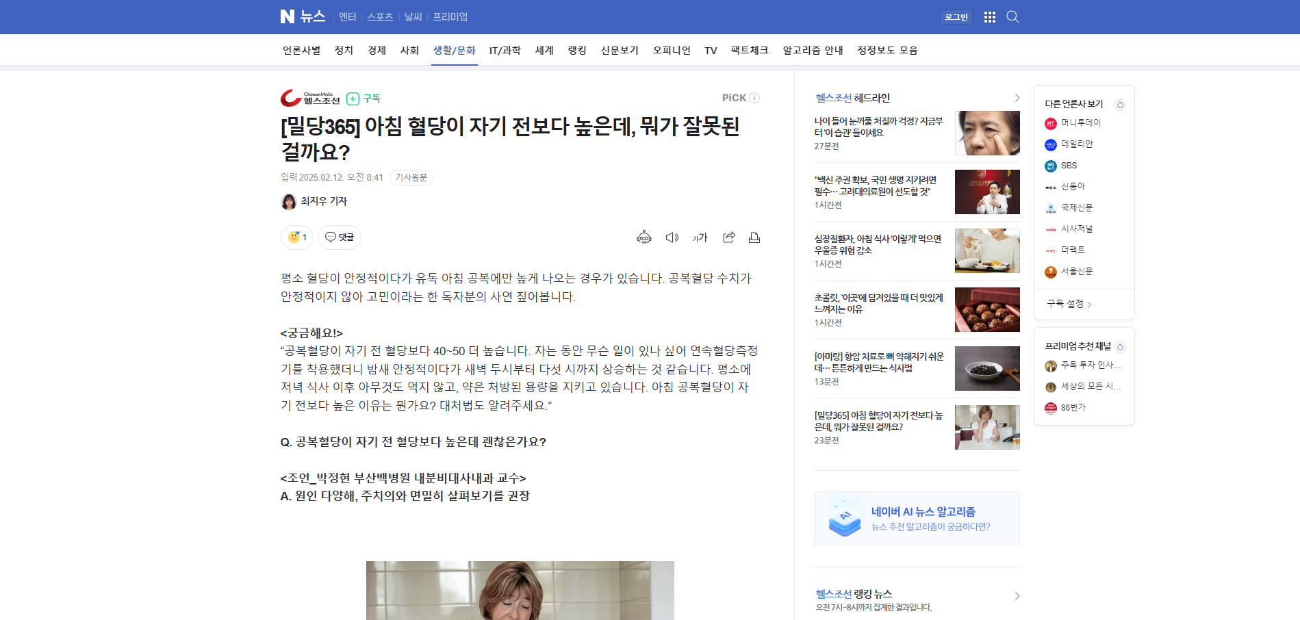Select the 경제 menu tab
The image size is (1300, 620).
377,51
